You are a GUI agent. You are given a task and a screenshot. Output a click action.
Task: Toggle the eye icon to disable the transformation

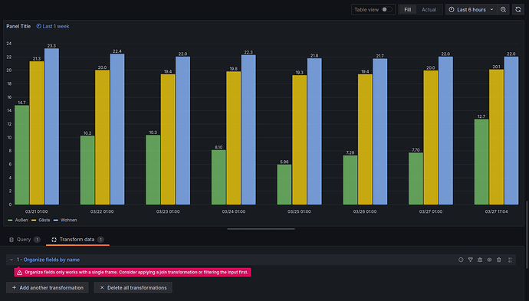click(489, 260)
